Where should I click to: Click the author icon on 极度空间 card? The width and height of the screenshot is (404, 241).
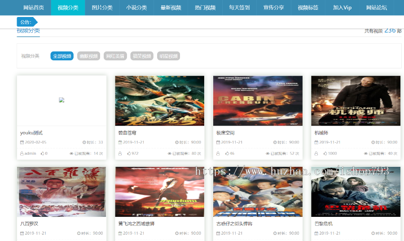218,153
